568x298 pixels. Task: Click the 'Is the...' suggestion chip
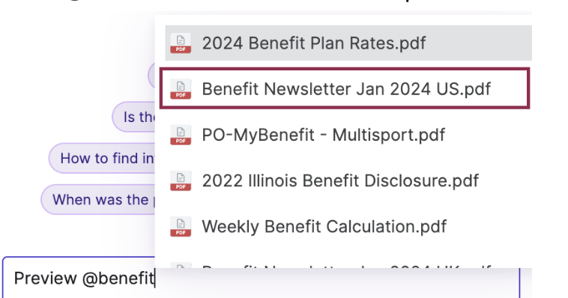[x=133, y=117]
